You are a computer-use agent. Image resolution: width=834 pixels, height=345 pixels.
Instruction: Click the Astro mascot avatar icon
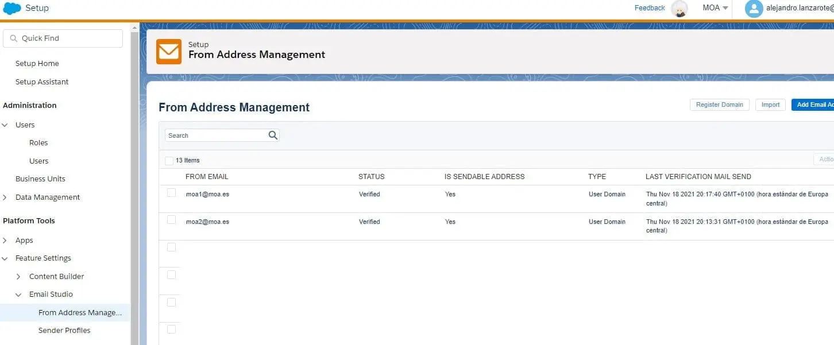pos(679,9)
